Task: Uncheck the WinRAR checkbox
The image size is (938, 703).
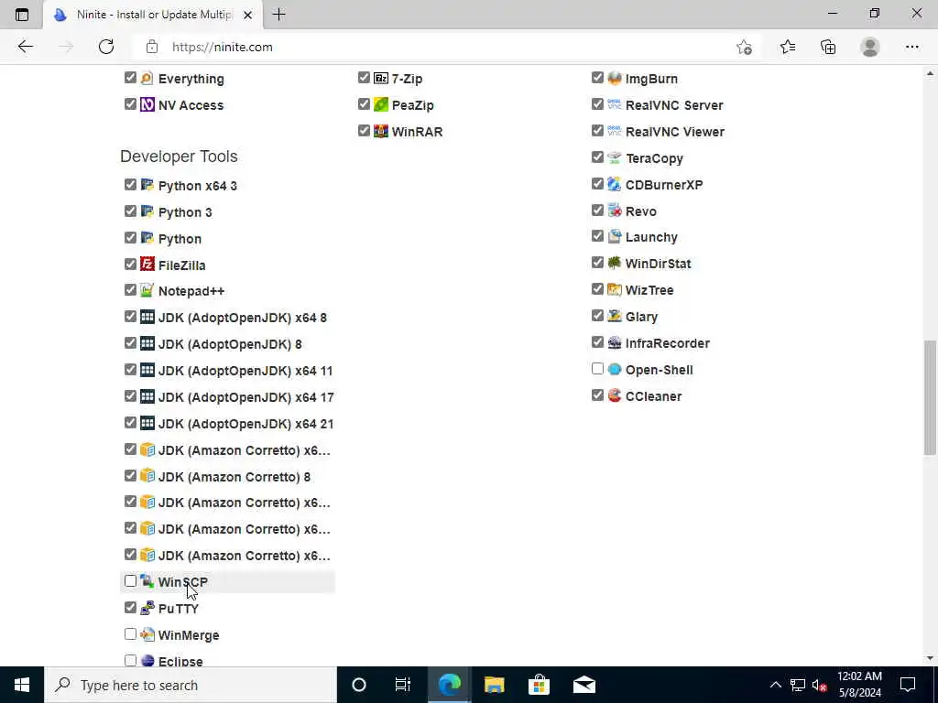Action: pyautogui.click(x=364, y=130)
